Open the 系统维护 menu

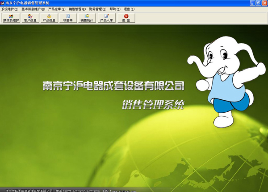[x=9, y=9]
